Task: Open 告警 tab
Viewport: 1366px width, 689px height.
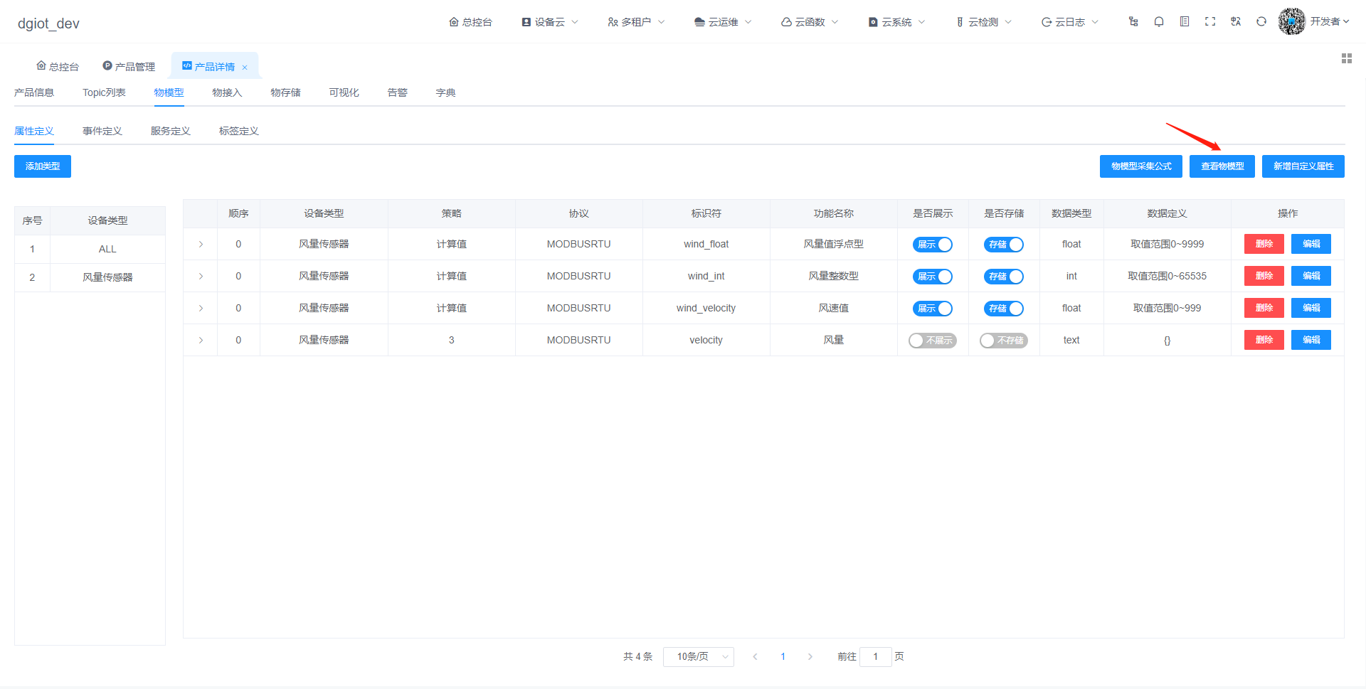Action: point(397,92)
